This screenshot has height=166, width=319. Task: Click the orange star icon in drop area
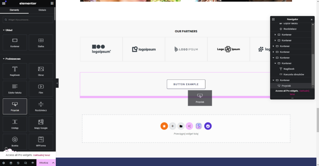click(x=164, y=126)
